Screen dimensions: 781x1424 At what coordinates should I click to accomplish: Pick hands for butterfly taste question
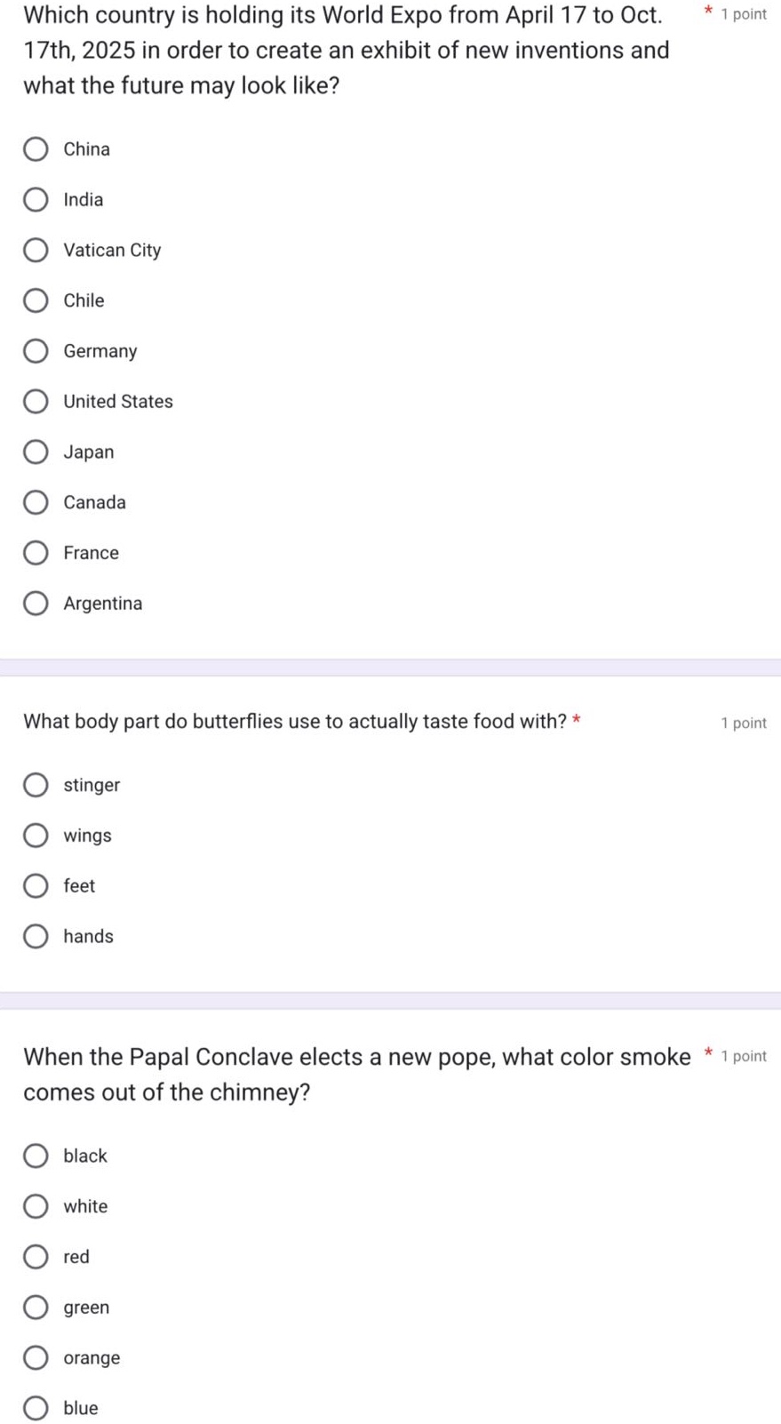(36, 937)
